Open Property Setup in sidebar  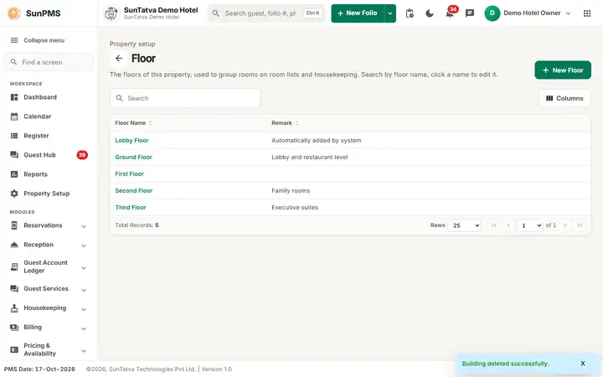49,194
